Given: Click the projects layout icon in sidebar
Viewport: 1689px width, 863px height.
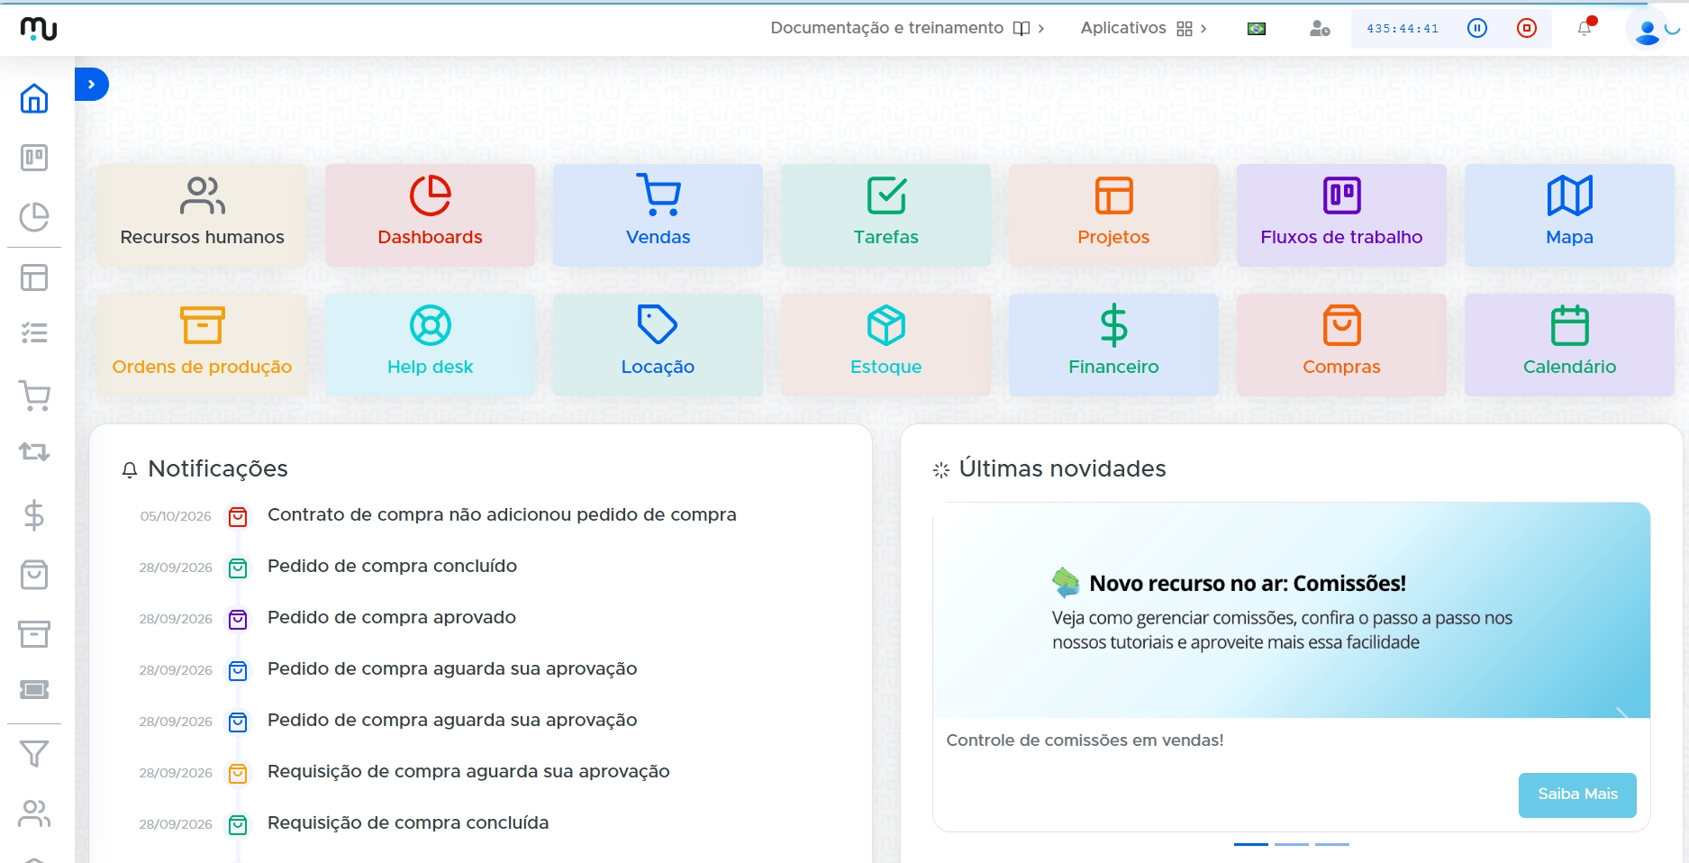Looking at the screenshot, I should pos(34,277).
